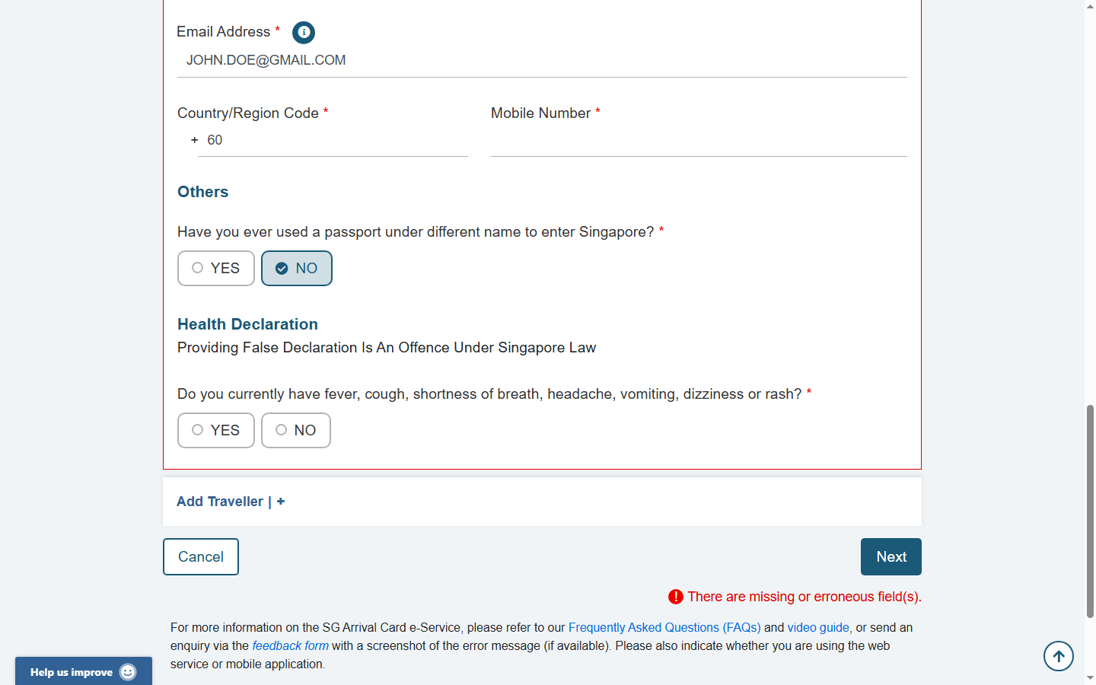The height and width of the screenshot is (685, 1096).
Task: Click the Email Address info icon
Action: pos(304,32)
